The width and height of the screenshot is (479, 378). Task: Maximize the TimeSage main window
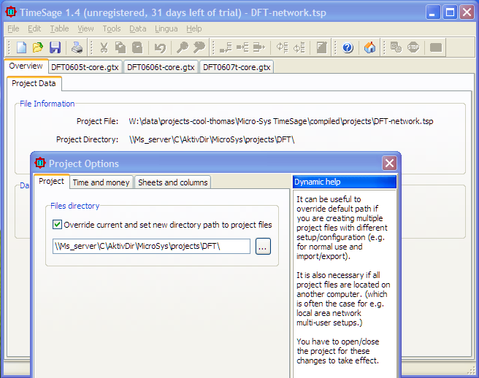tap(450, 12)
